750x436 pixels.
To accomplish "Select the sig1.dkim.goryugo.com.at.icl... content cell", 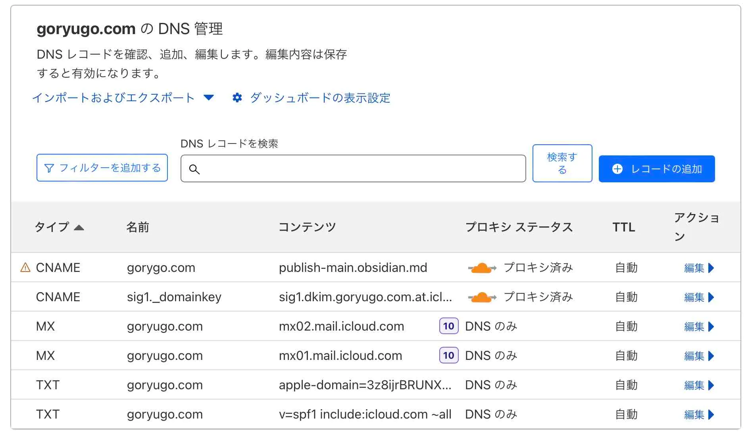I will [x=365, y=297].
